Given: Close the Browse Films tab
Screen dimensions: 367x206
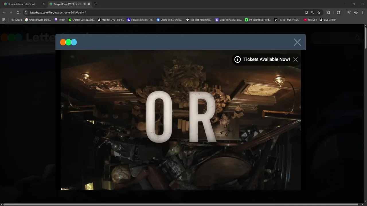Looking at the screenshot, I should (x=44, y=4).
